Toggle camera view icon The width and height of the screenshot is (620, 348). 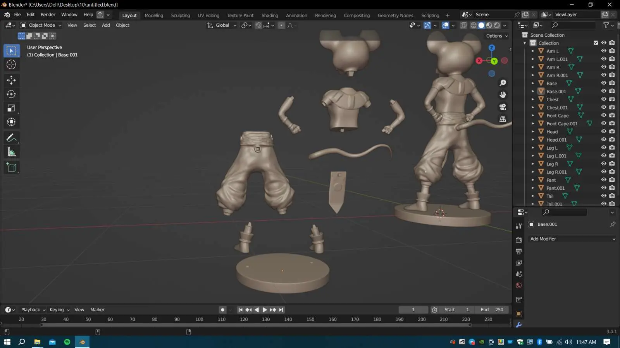[x=503, y=107]
